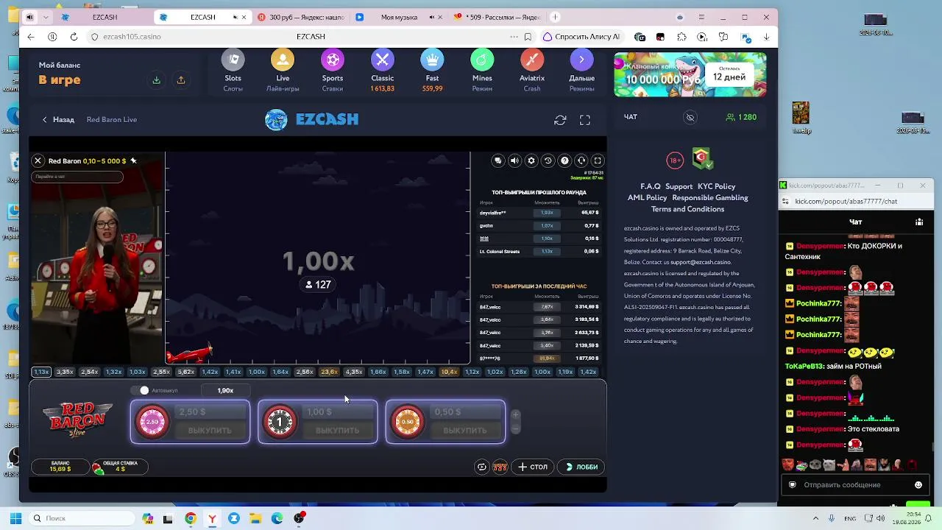Open the round history clock icon
The height and width of the screenshot is (530, 942).
548,160
